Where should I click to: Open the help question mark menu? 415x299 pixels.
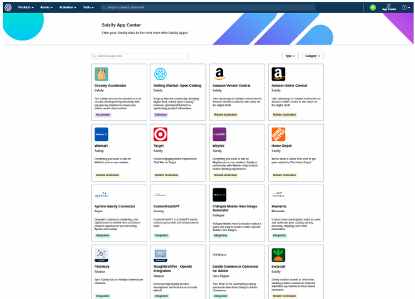pyautogui.click(x=405, y=7)
